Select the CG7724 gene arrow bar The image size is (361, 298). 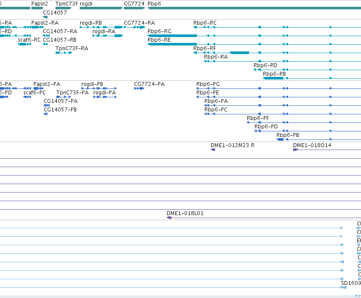click(134, 8)
